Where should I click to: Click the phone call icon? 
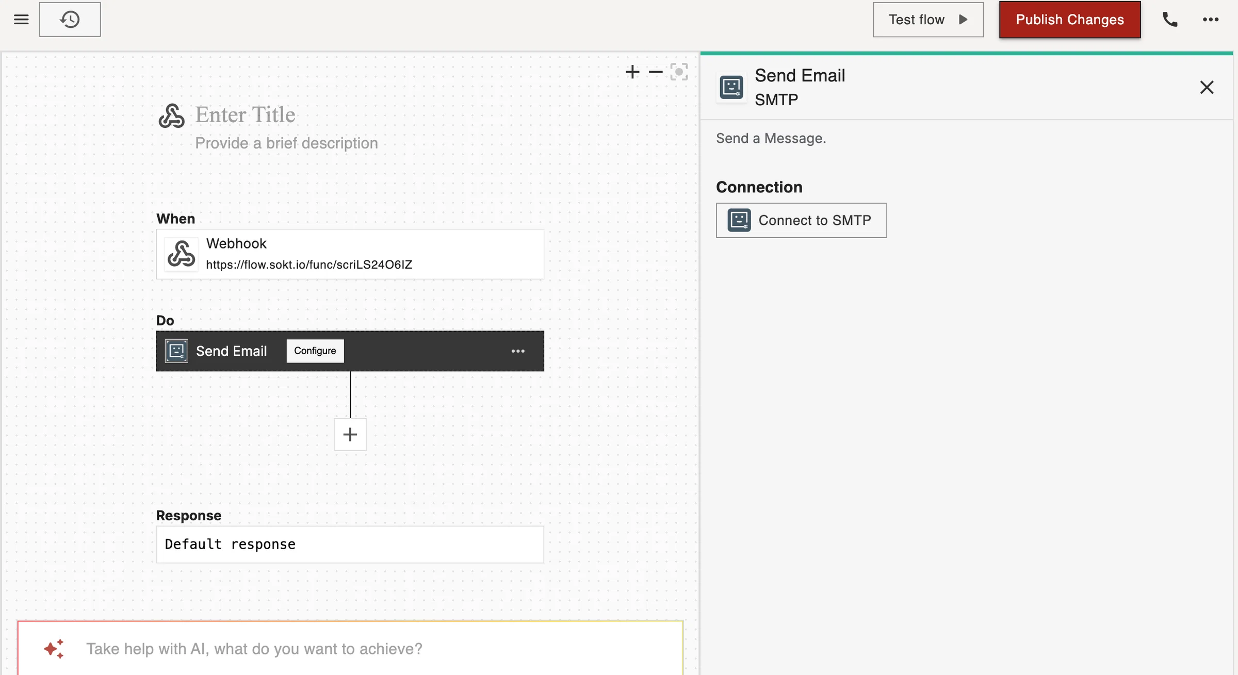click(1169, 20)
